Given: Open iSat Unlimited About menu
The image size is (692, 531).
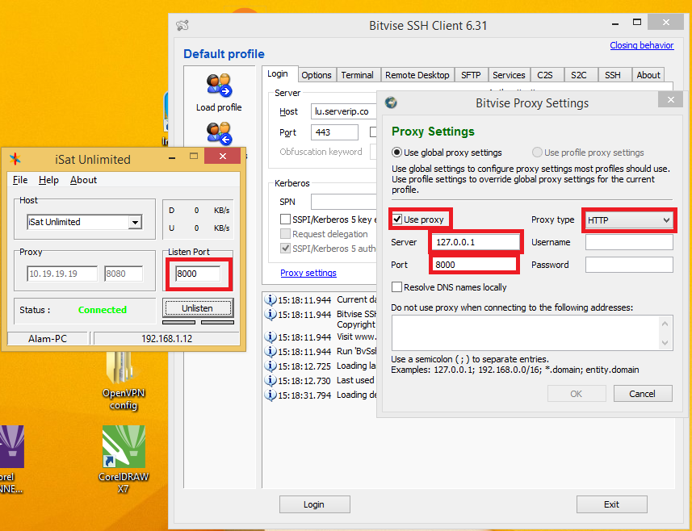Looking at the screenshot, I should click(83, 180).
